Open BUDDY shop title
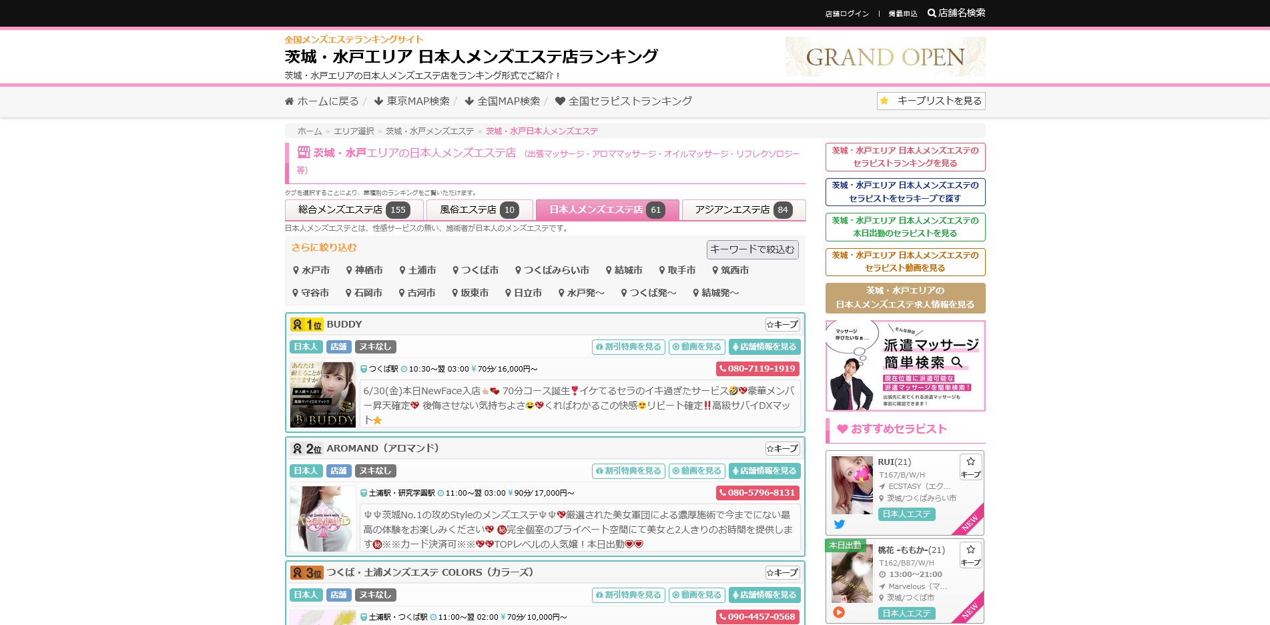Screen dimensions: 1270x625 tap(344, 324)
